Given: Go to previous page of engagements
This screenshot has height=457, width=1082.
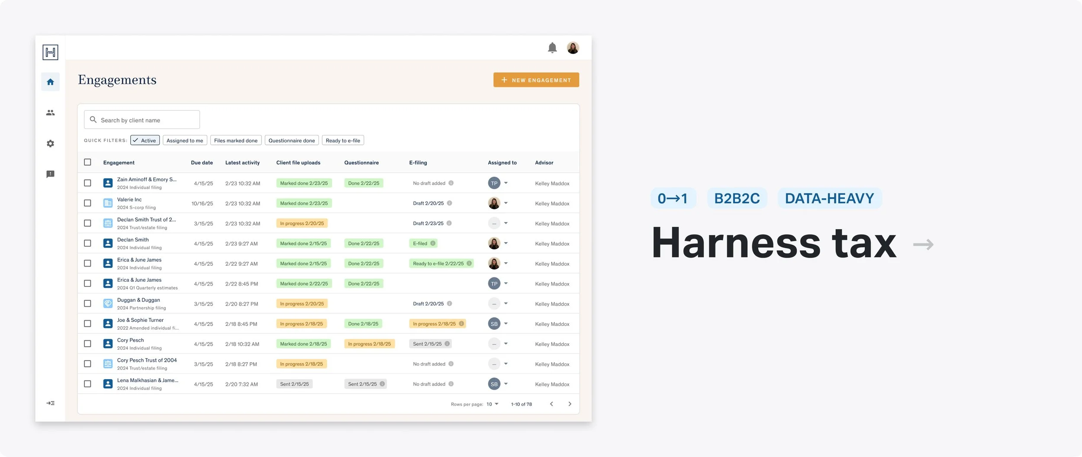Looking at the screenshot, I should pos(551,404).
